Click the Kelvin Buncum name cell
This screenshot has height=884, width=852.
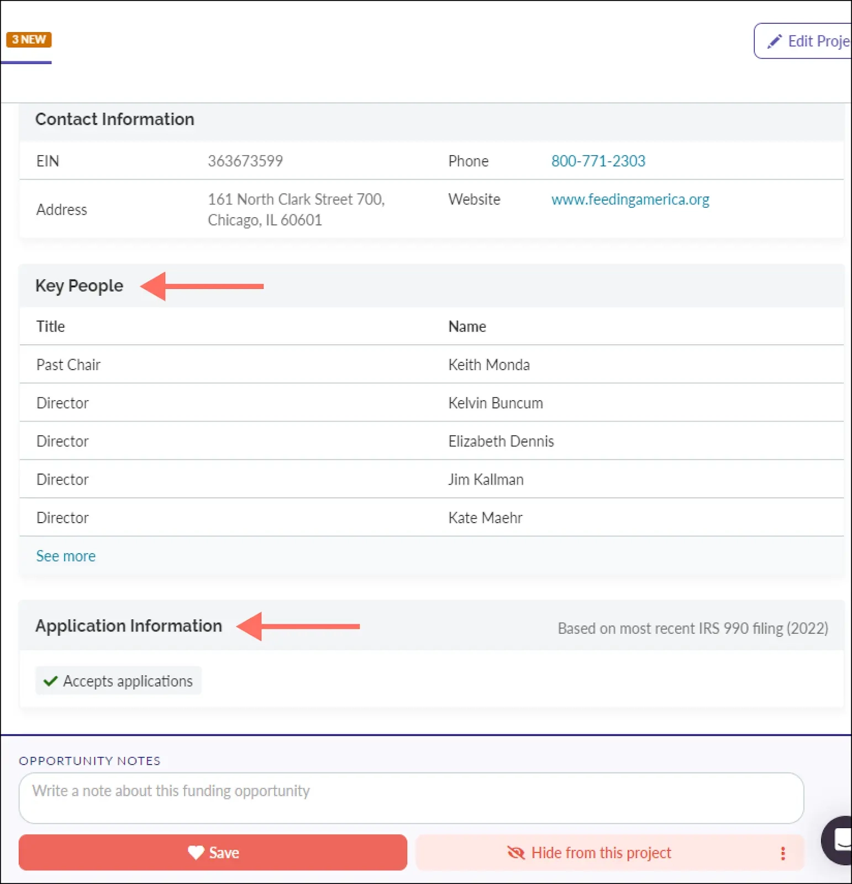(x=496, y=403)
